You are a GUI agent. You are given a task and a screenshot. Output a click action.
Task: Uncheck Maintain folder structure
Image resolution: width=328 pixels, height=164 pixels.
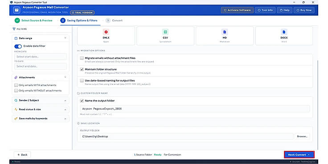click(x=82, y=69)
